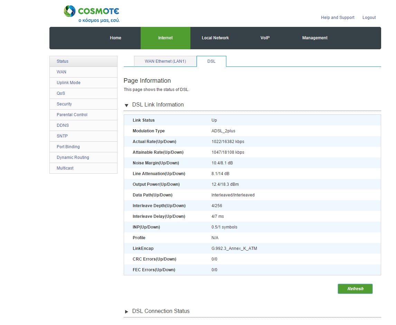
Task: Click the Logout link
Action: [369, 17]
